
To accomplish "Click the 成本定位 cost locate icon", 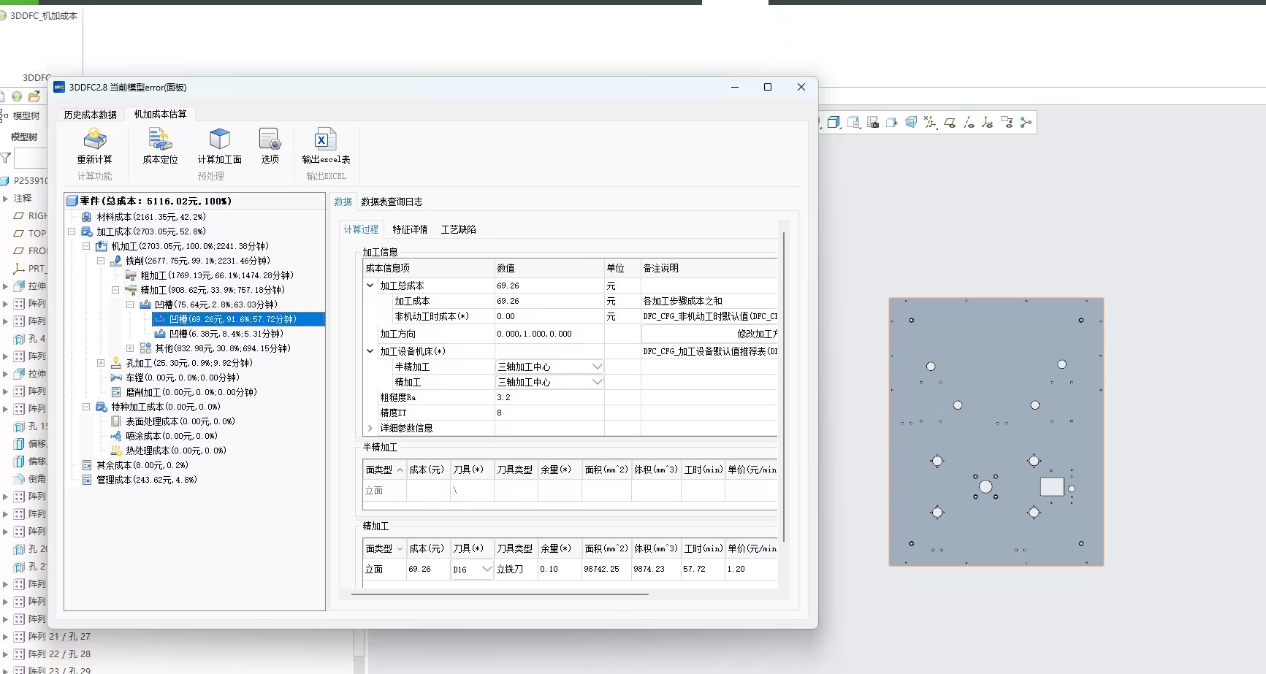I will pyautogui.click(x=160, y=139).
